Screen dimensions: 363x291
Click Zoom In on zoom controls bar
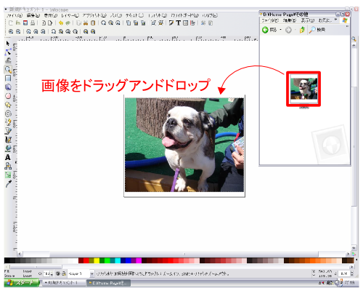[11, 31]
